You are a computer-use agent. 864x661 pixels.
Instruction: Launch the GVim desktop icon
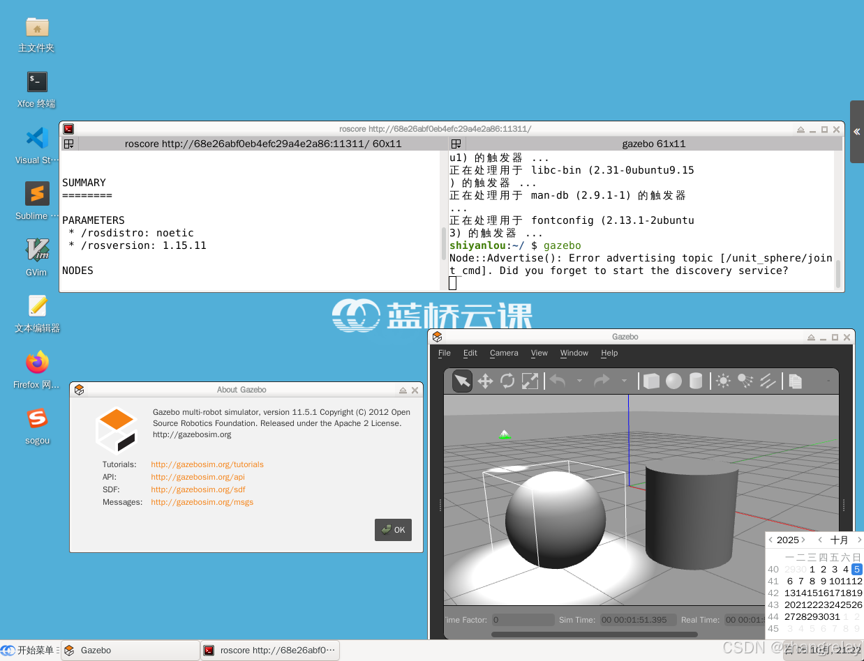click(36, 257)
